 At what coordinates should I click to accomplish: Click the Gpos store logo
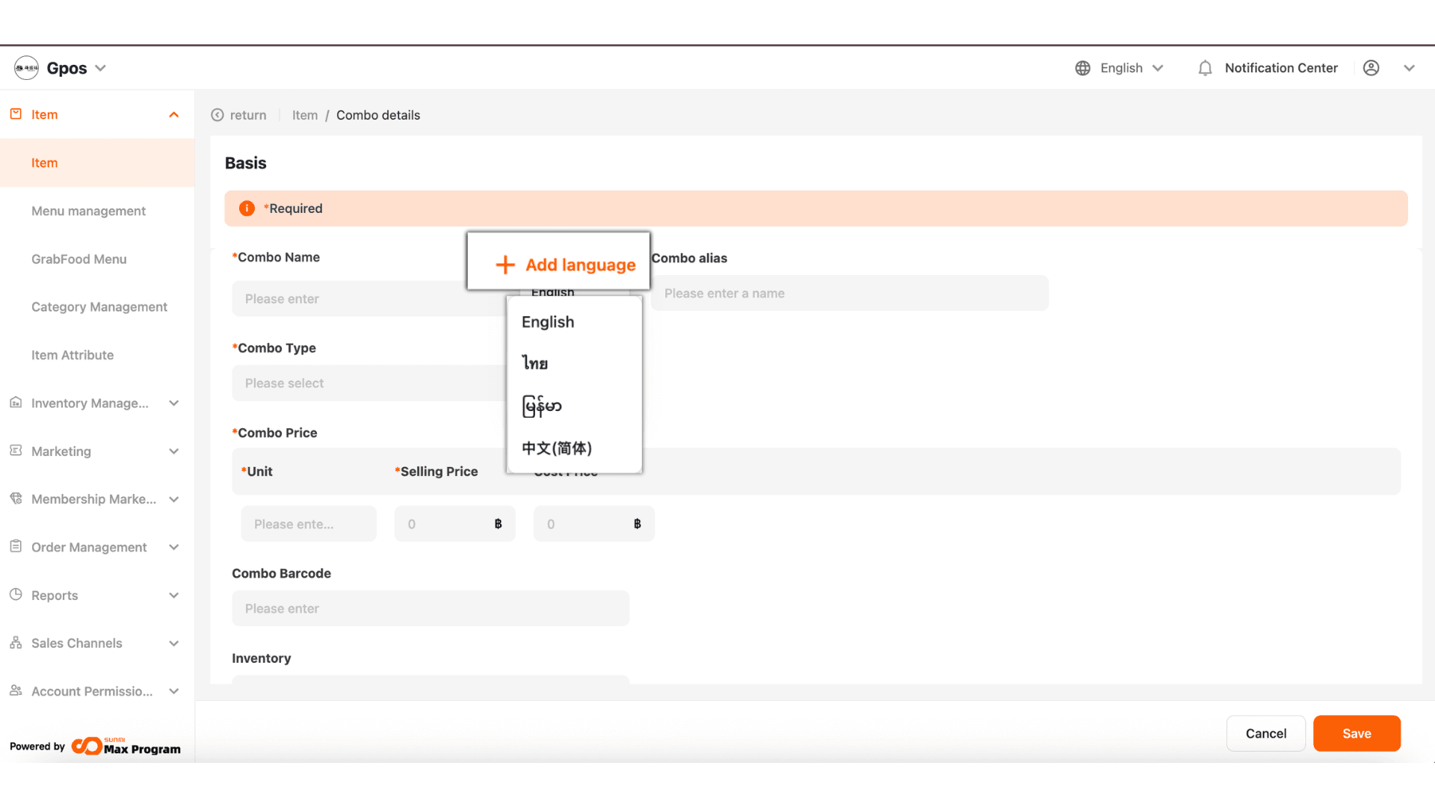pos(26,68)
